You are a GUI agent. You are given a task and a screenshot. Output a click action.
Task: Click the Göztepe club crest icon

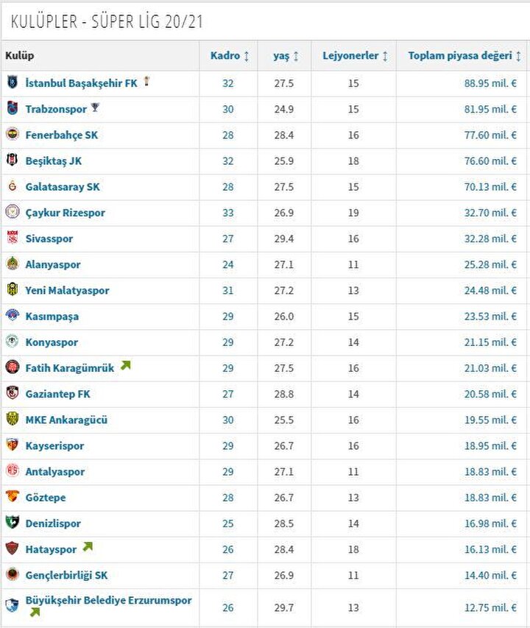[x=13, y=497]
